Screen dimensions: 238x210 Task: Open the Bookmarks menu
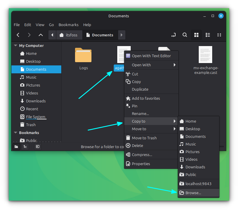[68, 25]
